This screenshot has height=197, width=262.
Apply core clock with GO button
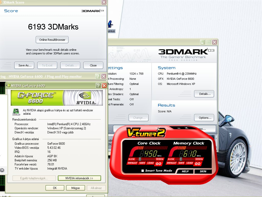tap(158, 164)
